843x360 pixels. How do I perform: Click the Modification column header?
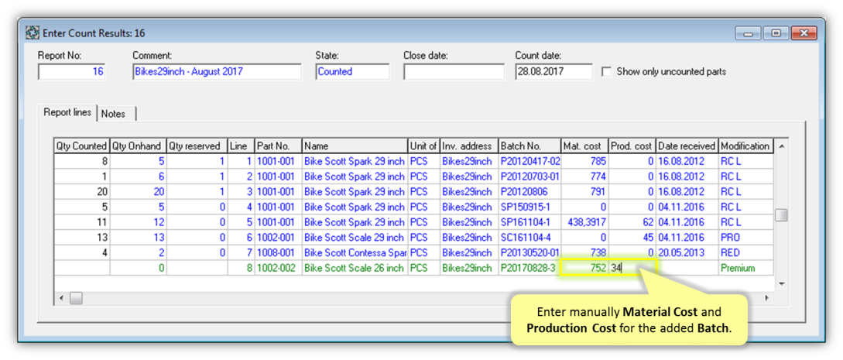tap(745, 146)
